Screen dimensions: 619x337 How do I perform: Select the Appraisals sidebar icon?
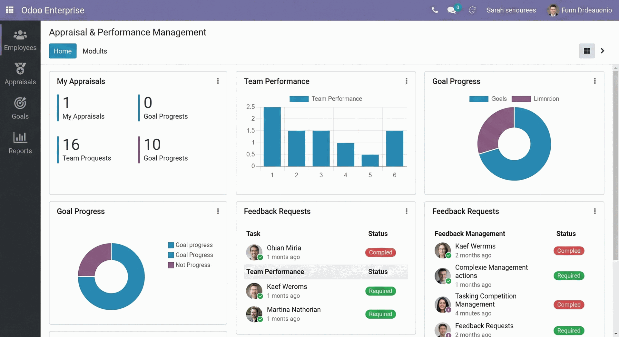(20, 74)
